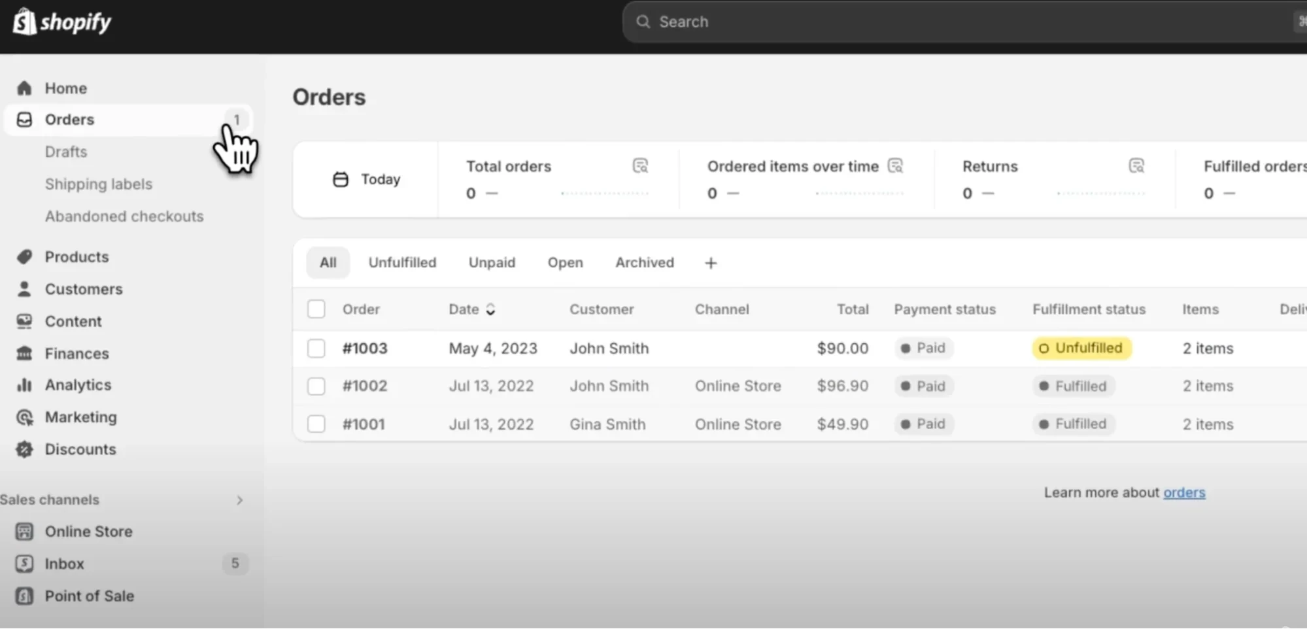The width and height of the screenshot is (1307, 629).
Task: Open Analytics via its bar chart icon
Action: pyautogui.click(x=24, y=385)
